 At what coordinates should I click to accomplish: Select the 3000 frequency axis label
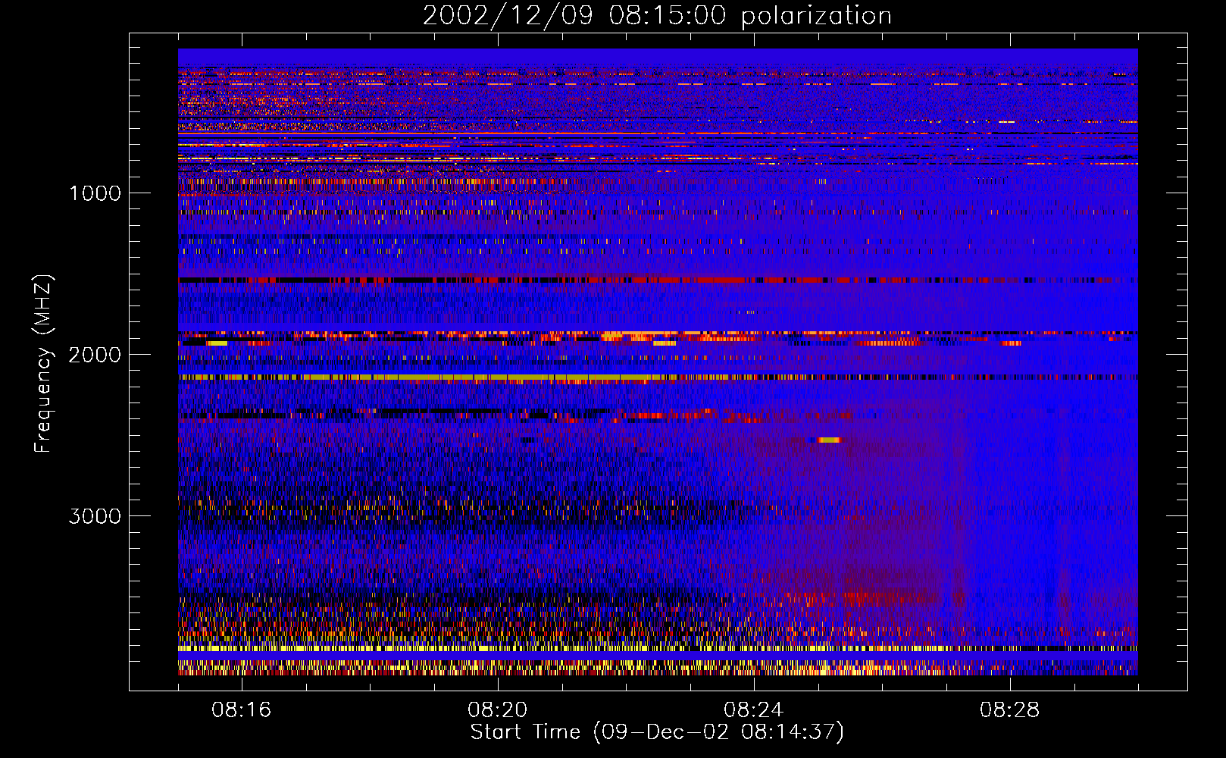95,516
